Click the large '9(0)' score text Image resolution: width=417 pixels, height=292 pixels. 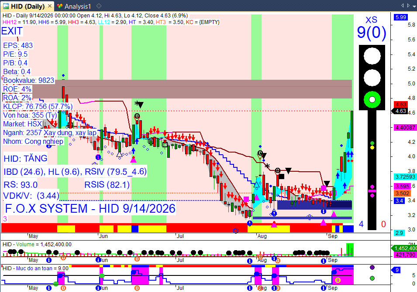point(372,32)
